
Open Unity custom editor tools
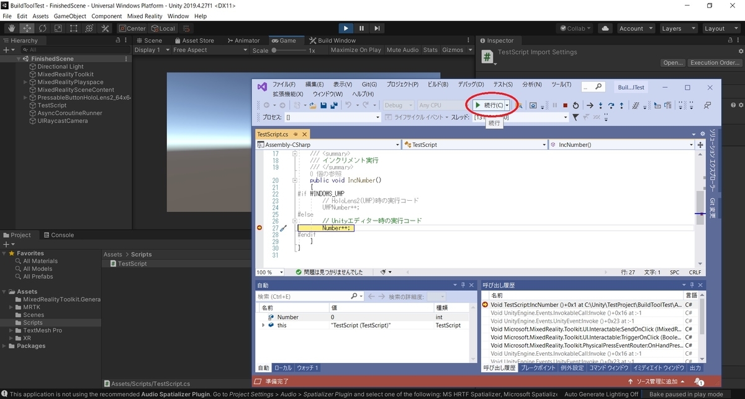(x=105, y=28)
